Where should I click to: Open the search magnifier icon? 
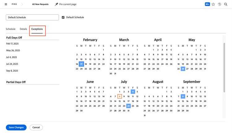[226, 4]
